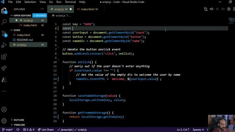This screenshot has height=132, width=235.
Task: Click Spaces: 4 indentation setting
Action: pyautogui.click(x=198, y=129)
